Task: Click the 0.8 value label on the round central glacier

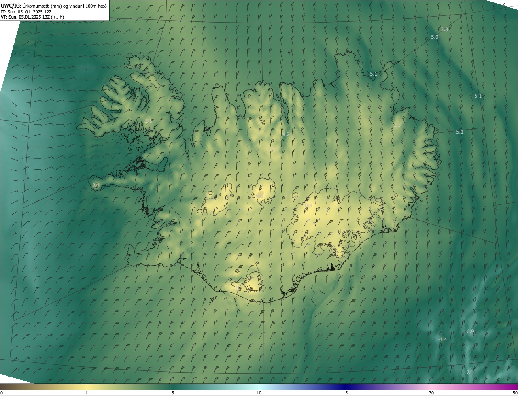Action: click(260, 196)
